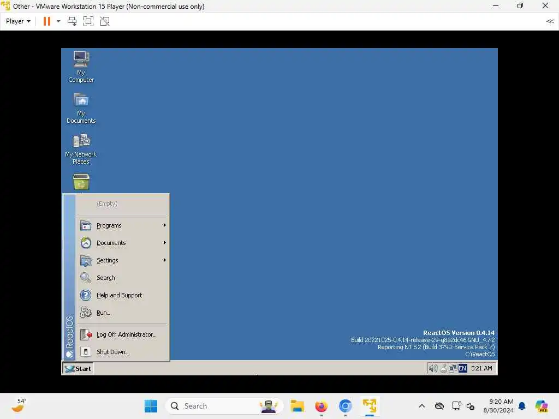Open My Documents desktop icon
This screenshot has height=419, width=559.
coord(81,109)
